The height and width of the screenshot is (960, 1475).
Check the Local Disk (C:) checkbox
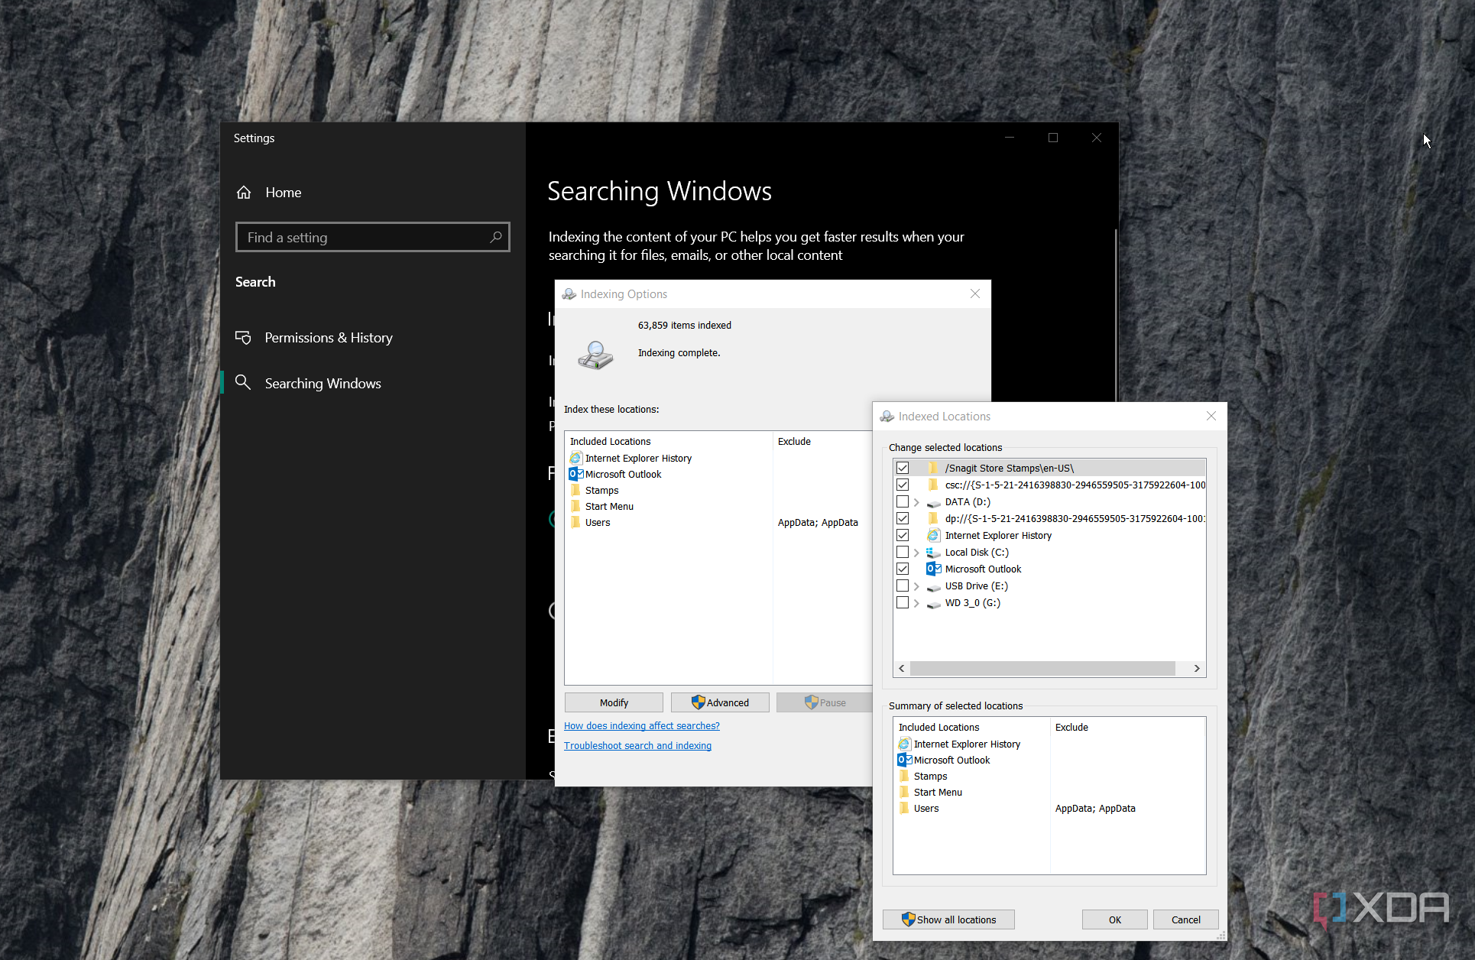(903, 552)
